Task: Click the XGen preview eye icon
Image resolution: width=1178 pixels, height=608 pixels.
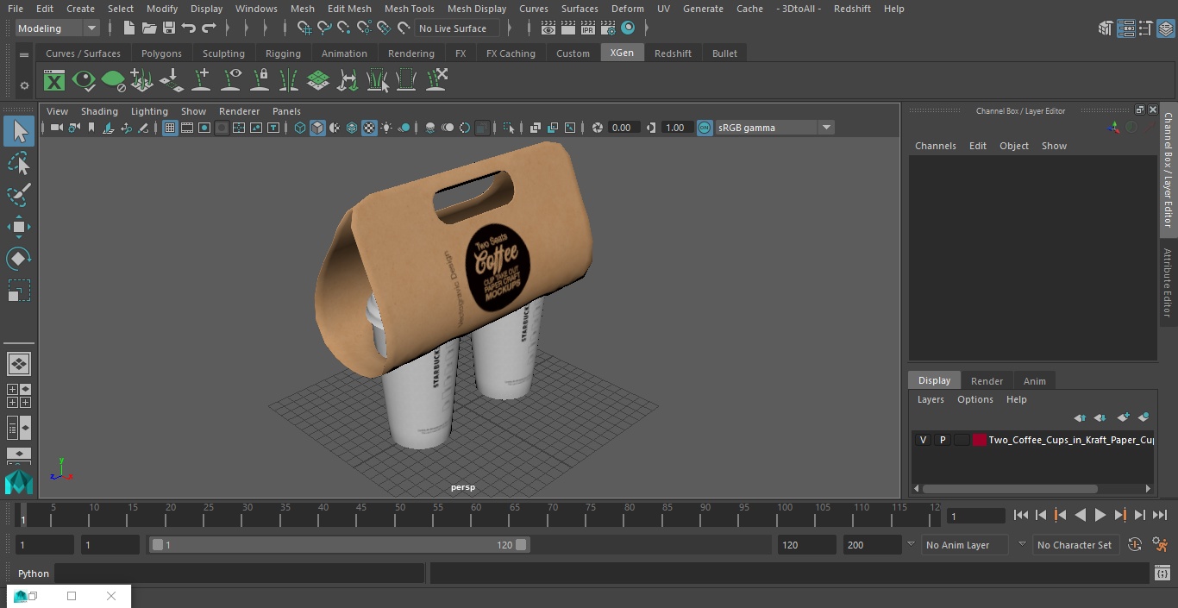Action: [x=84, y=81]
